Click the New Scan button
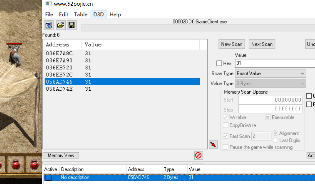Image resolution: width=315 pixels, height=184 pixels. point(232,44)
